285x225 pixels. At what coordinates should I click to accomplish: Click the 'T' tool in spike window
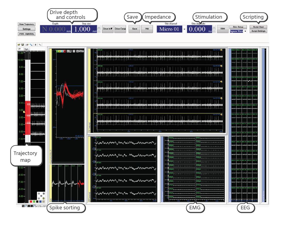tap(74, 51)
